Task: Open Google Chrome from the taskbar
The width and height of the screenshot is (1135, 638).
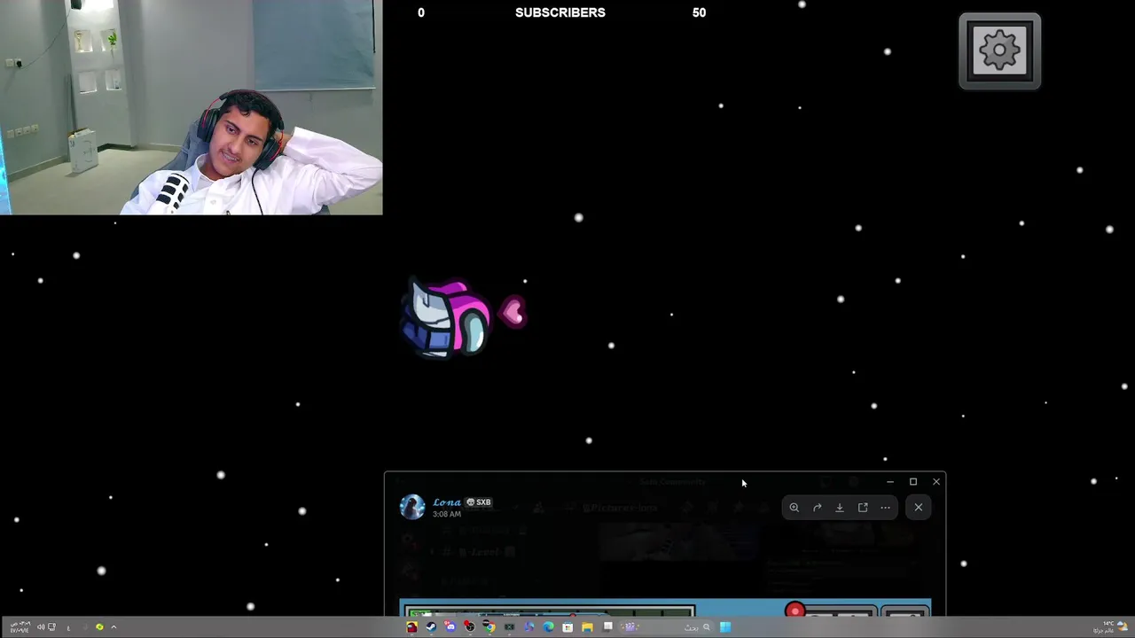Action: point(489,626)
